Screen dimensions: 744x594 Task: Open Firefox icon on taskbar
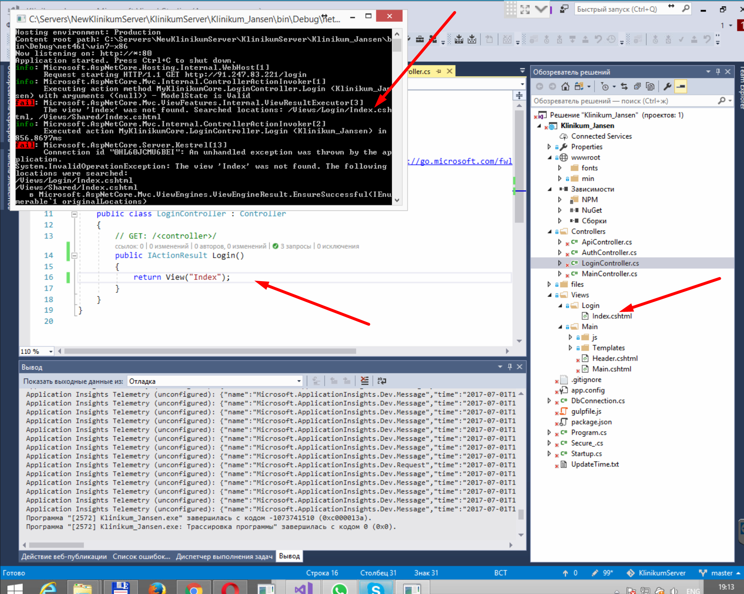pyautogui.click(x=157, y=588)
